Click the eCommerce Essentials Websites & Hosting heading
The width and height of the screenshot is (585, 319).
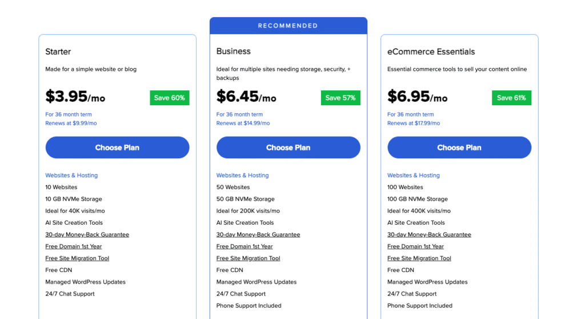414,176
